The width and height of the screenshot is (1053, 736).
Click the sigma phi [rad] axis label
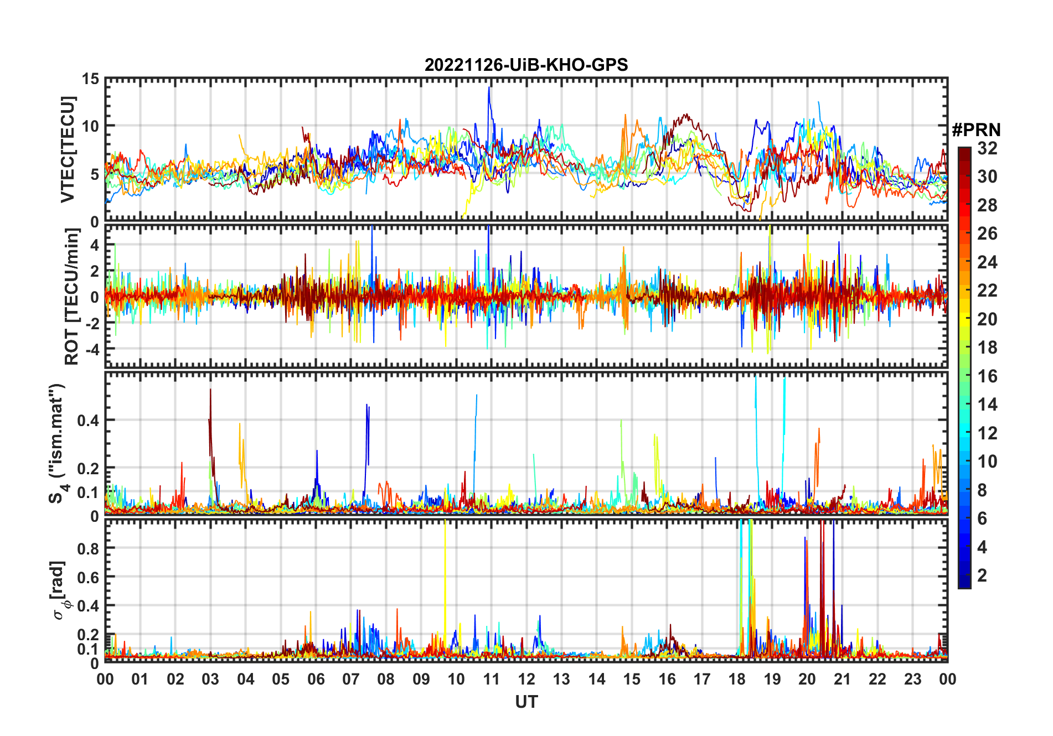pyautogui.click(x=60, y=590)
